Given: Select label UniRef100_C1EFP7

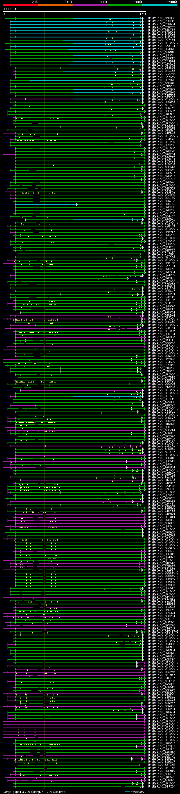Looking at the screenshot, I should [x=161, y=678].
